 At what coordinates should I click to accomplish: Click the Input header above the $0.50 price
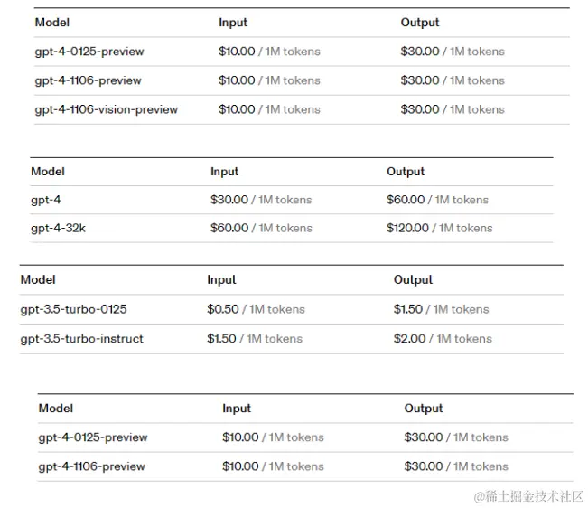(x=221, y=280)
